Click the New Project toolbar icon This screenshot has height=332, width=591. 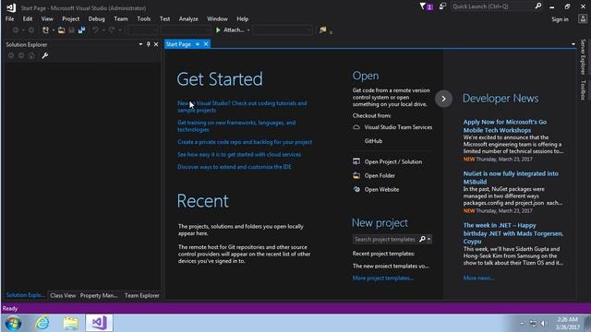pyautogui.click(x=45, y=30)
